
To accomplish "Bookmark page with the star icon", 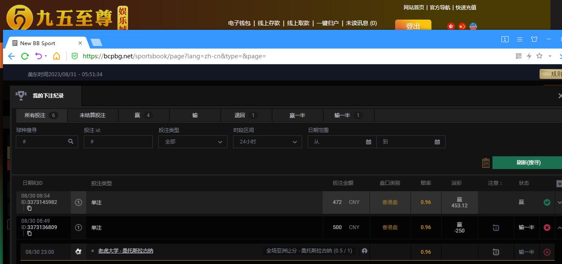I will pos(539,56).
